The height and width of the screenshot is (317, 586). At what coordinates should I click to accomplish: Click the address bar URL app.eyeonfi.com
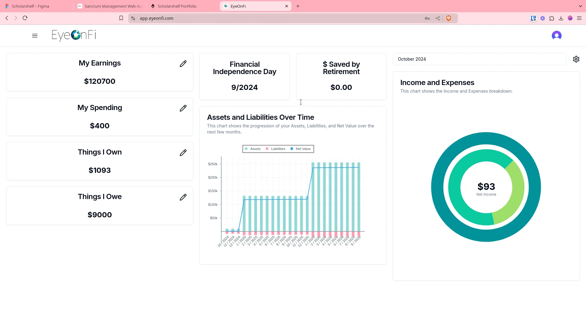tap(157, 18)
